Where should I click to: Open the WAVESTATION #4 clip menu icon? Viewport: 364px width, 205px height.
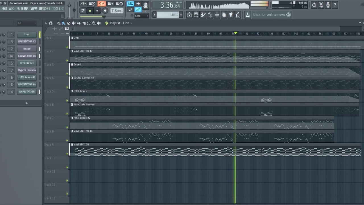click(x=72, y=131)
